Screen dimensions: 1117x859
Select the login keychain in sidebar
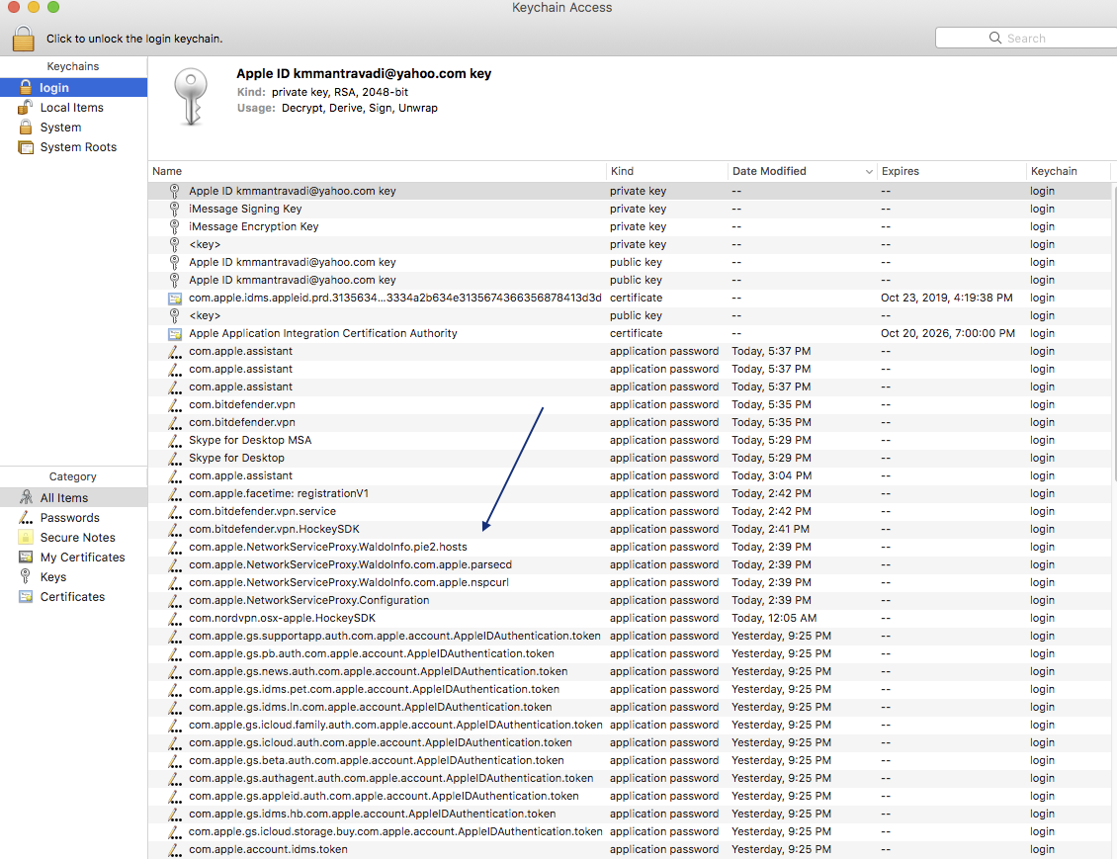coord(73,88)
